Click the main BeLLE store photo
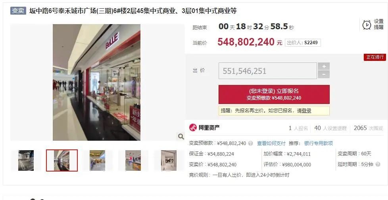Viewport: 388px width, 200px height. click(x=96, y=82)
